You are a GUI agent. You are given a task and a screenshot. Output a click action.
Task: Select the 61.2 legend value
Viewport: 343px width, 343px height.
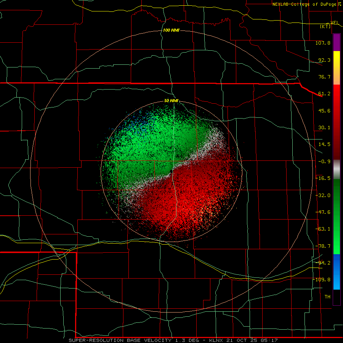pos(324,94)
